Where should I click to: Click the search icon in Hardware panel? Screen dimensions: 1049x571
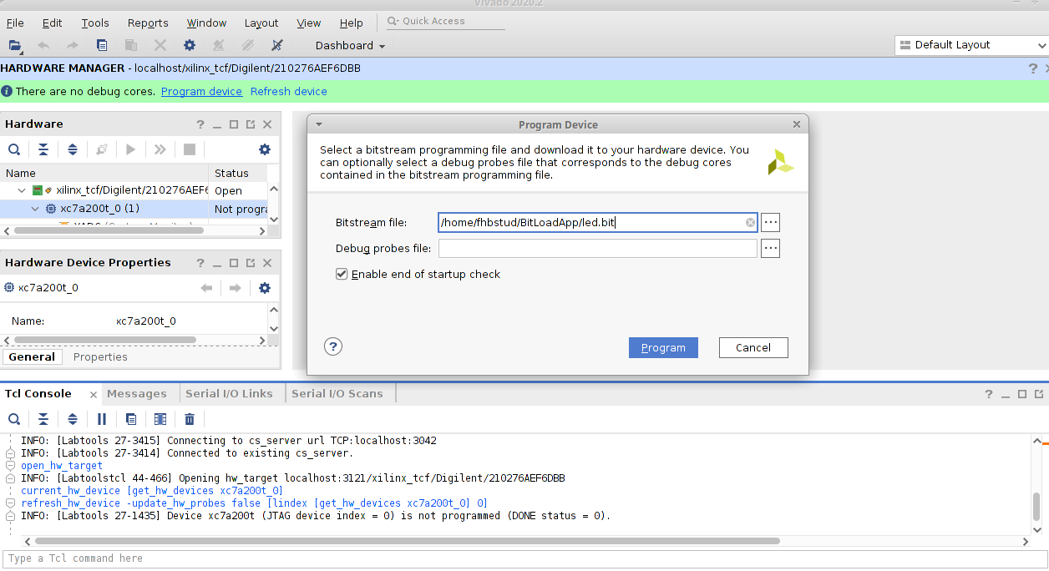(14, 149)
